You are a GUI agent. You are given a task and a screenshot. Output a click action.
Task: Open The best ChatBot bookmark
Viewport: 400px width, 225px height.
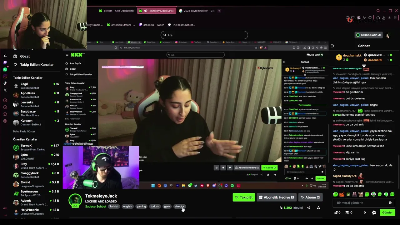181,25
